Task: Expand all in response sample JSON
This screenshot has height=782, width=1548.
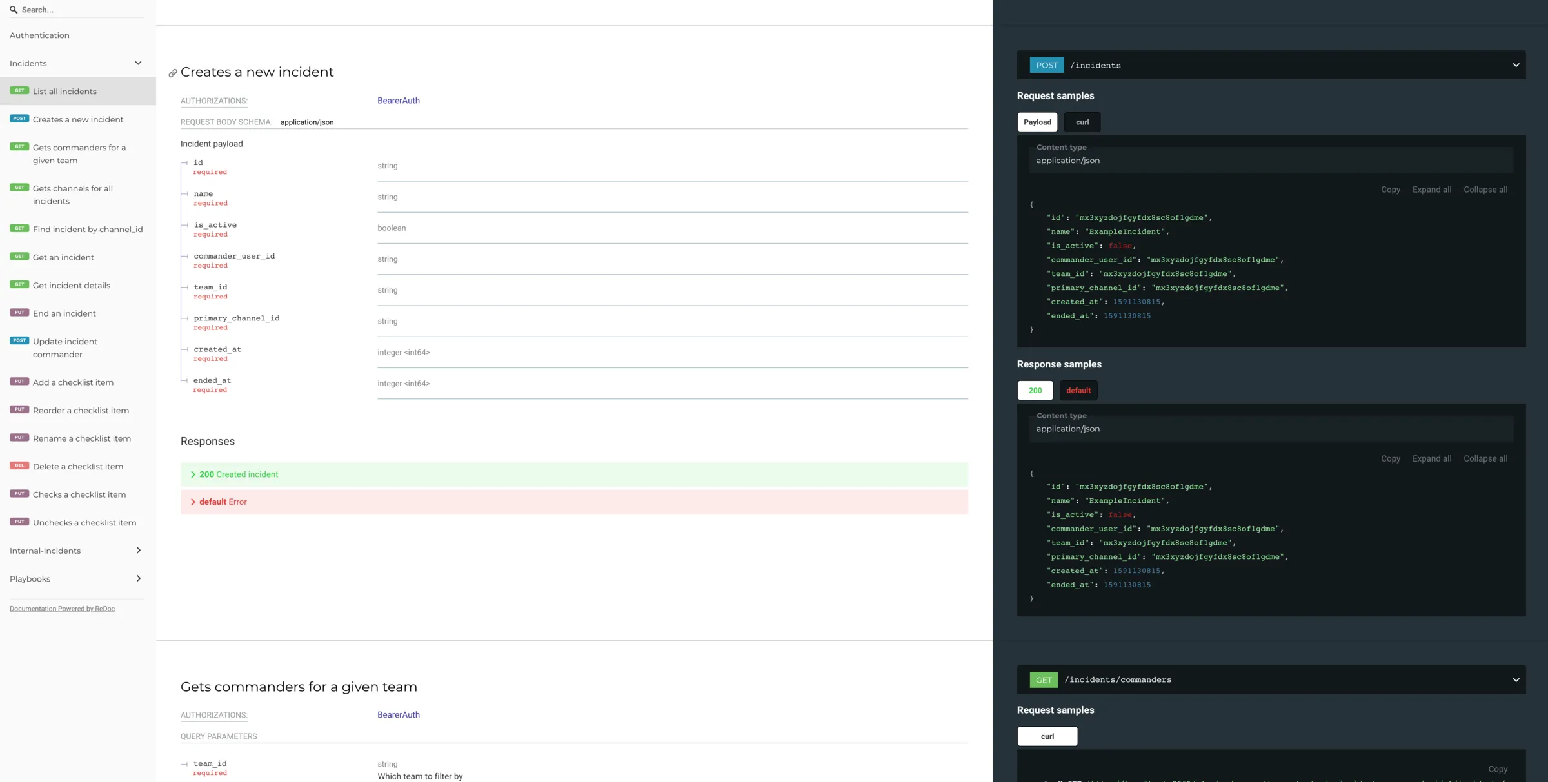Action: click(1432, 458)
